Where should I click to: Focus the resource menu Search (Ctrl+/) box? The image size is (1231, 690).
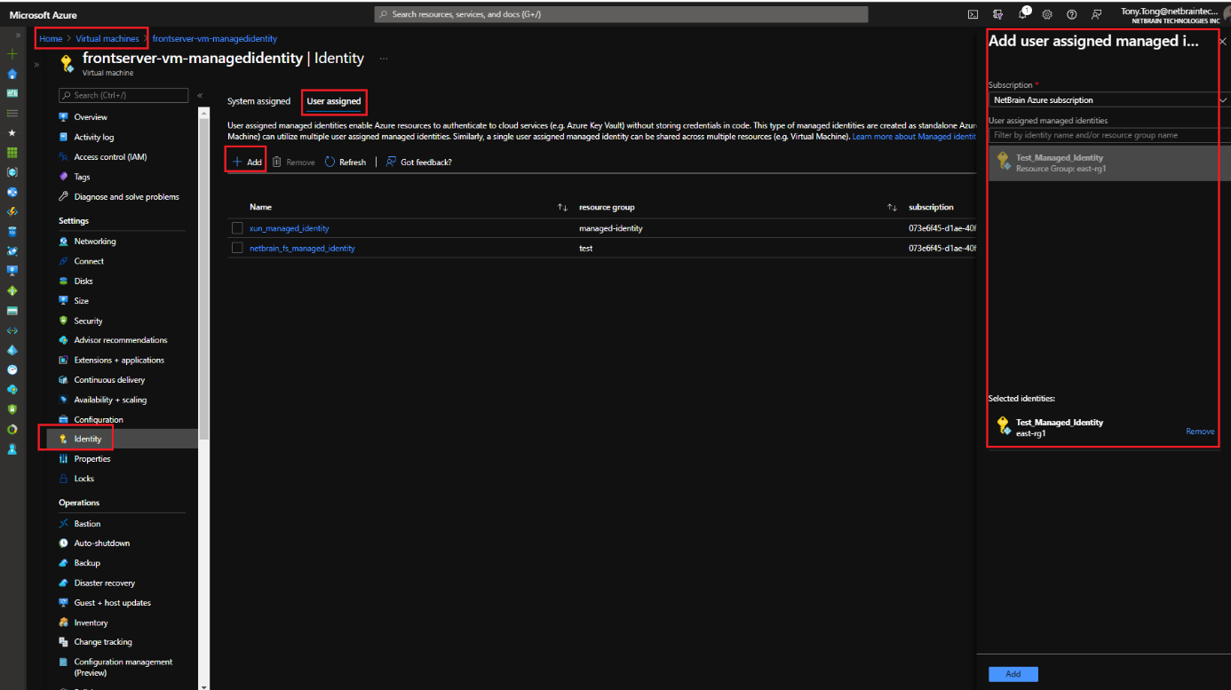tap(123, 95)
